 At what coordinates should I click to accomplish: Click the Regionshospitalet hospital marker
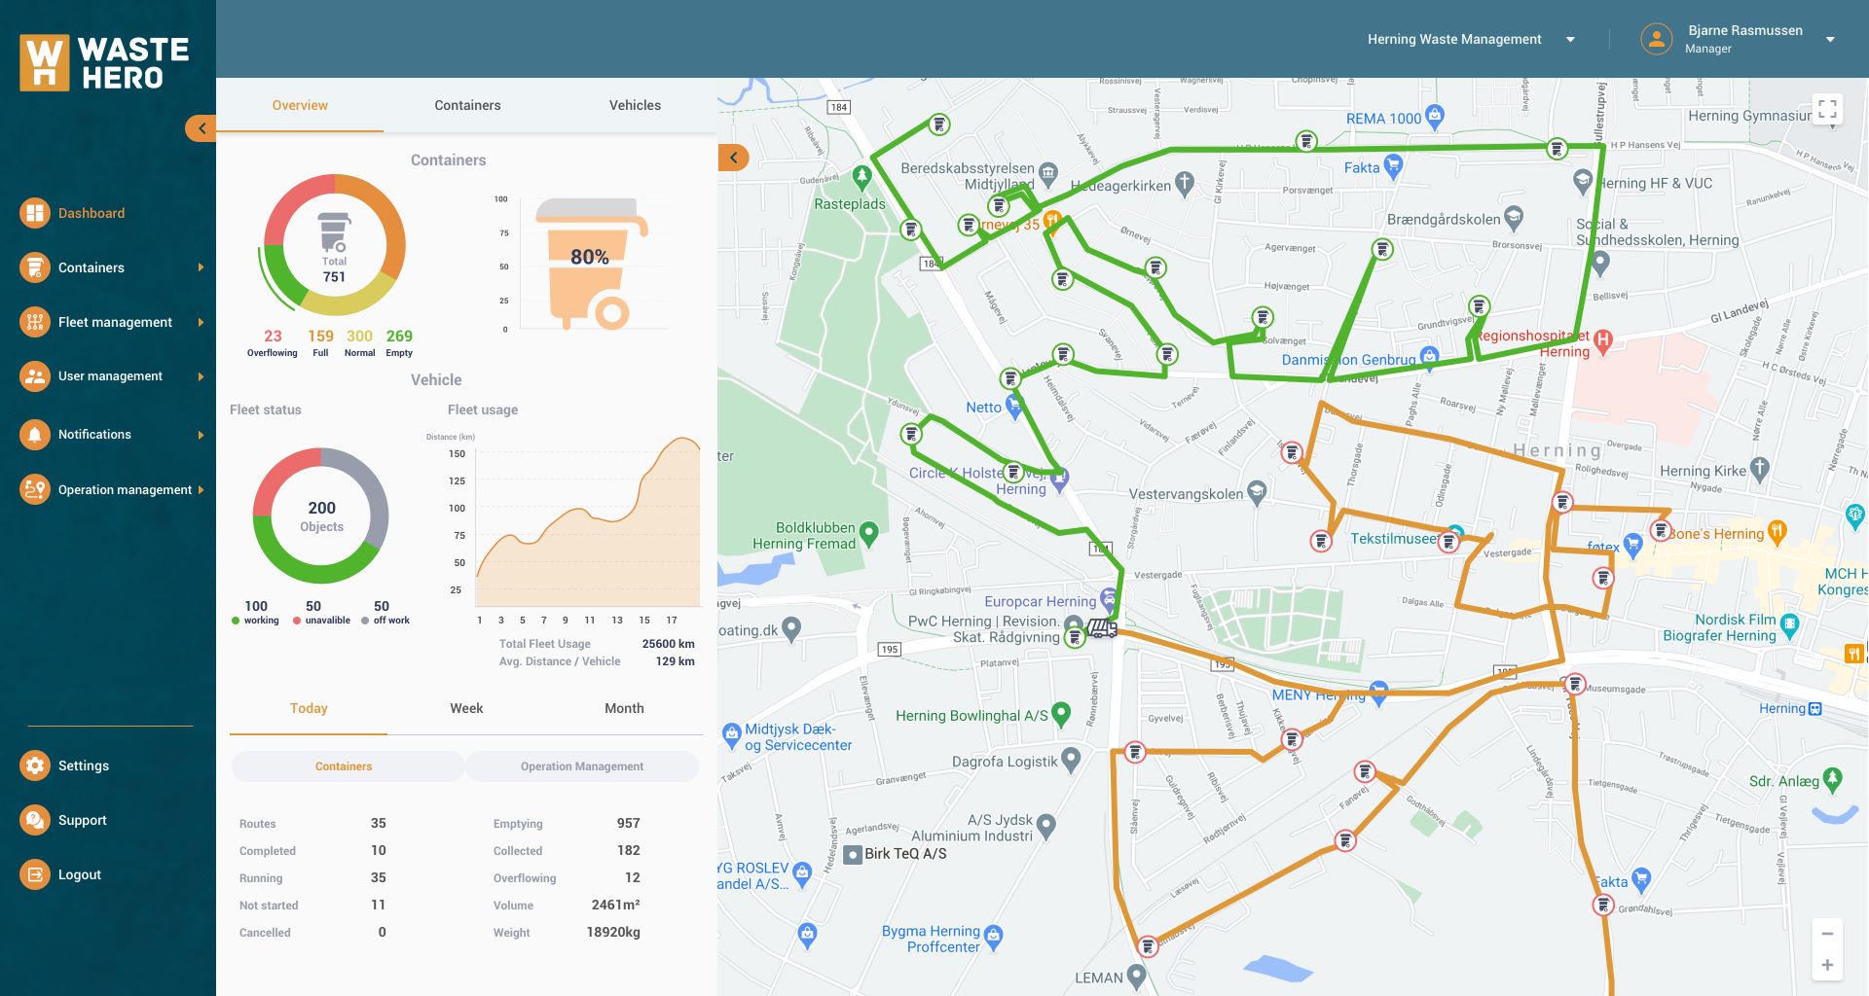coord(1603,339)
